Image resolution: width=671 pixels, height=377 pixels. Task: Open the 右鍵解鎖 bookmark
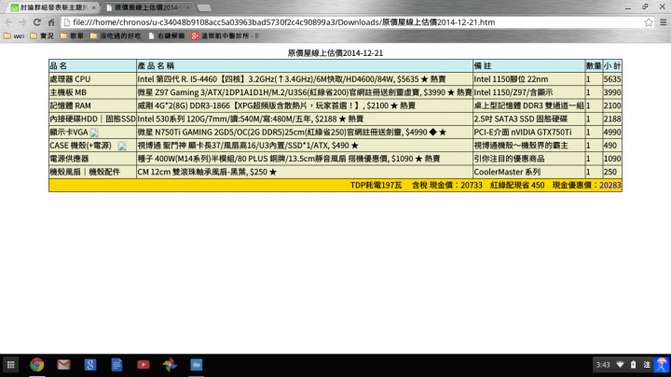point(167,36)
